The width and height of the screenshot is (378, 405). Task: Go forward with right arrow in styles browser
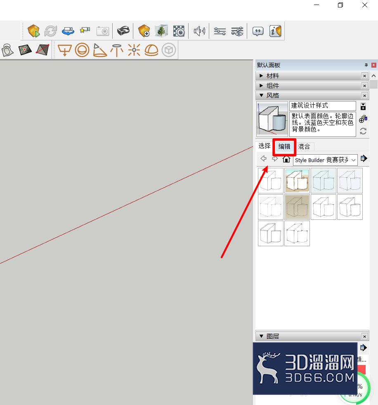tap(275, 159)
